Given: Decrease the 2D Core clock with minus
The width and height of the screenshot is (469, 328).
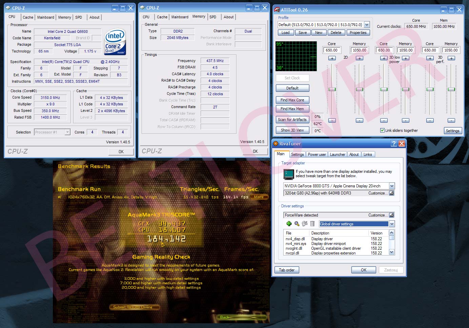Looking at the screenshot, I should click(332, 121).
